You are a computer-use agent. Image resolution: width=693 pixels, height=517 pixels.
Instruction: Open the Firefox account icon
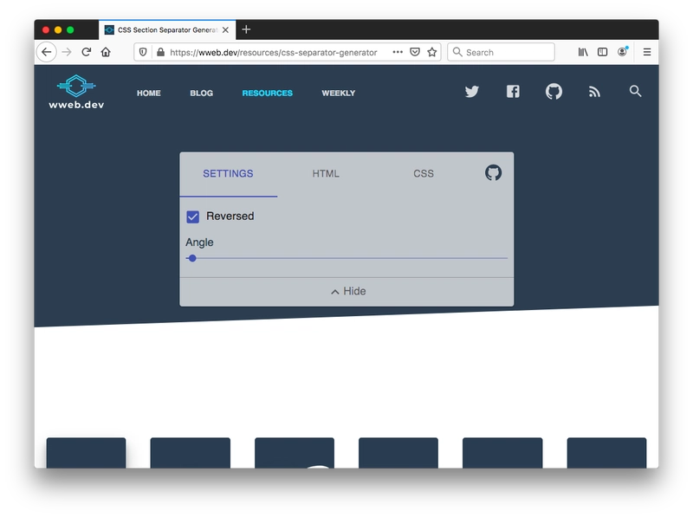[622, 52]
